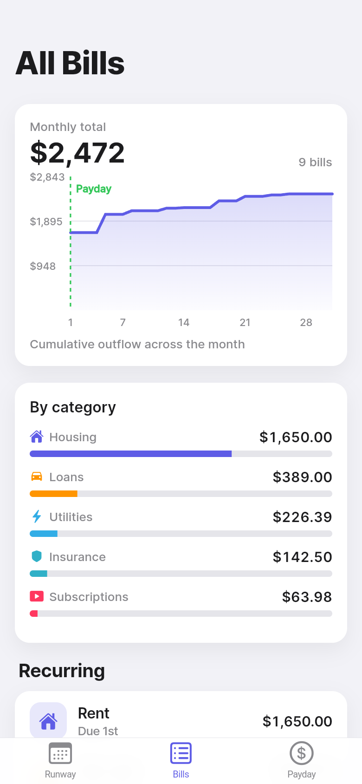This screenshot has height=784, width=362.
Task: Switch to the Payday tab label
Action: click(302, 774)
